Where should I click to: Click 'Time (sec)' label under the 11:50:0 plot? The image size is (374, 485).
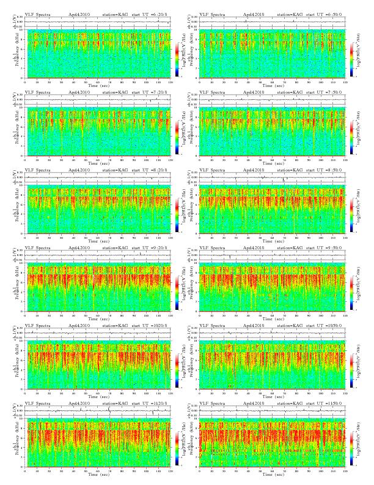273,474
